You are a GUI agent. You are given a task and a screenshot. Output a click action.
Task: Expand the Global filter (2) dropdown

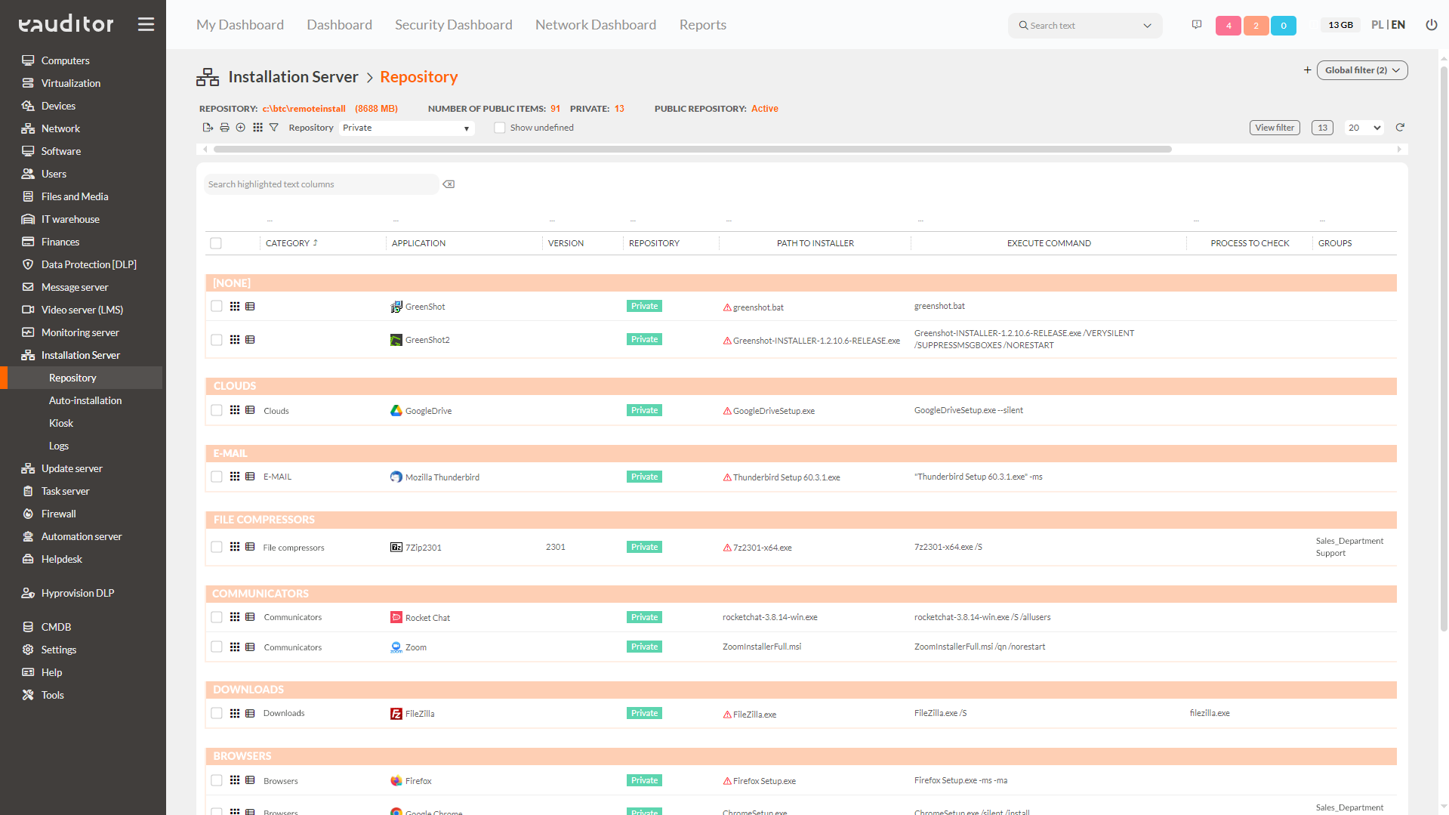point(1362,70)
